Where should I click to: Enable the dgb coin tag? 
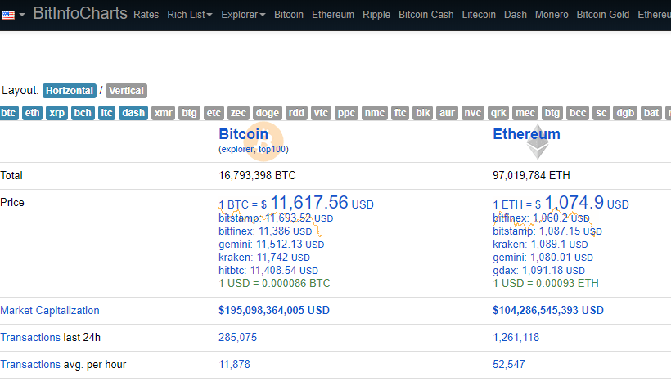click(x=625, y=113)
